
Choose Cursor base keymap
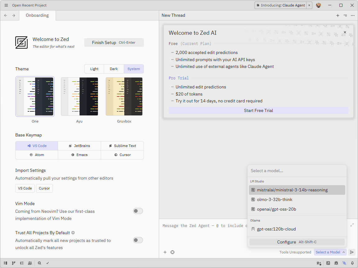coord(122,155)
